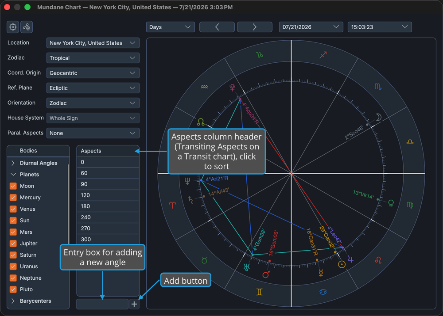Image resolution: width=443 pixels, height=316 pixels.
Task: Collapse the Planets group
Action: coord(13,175)
